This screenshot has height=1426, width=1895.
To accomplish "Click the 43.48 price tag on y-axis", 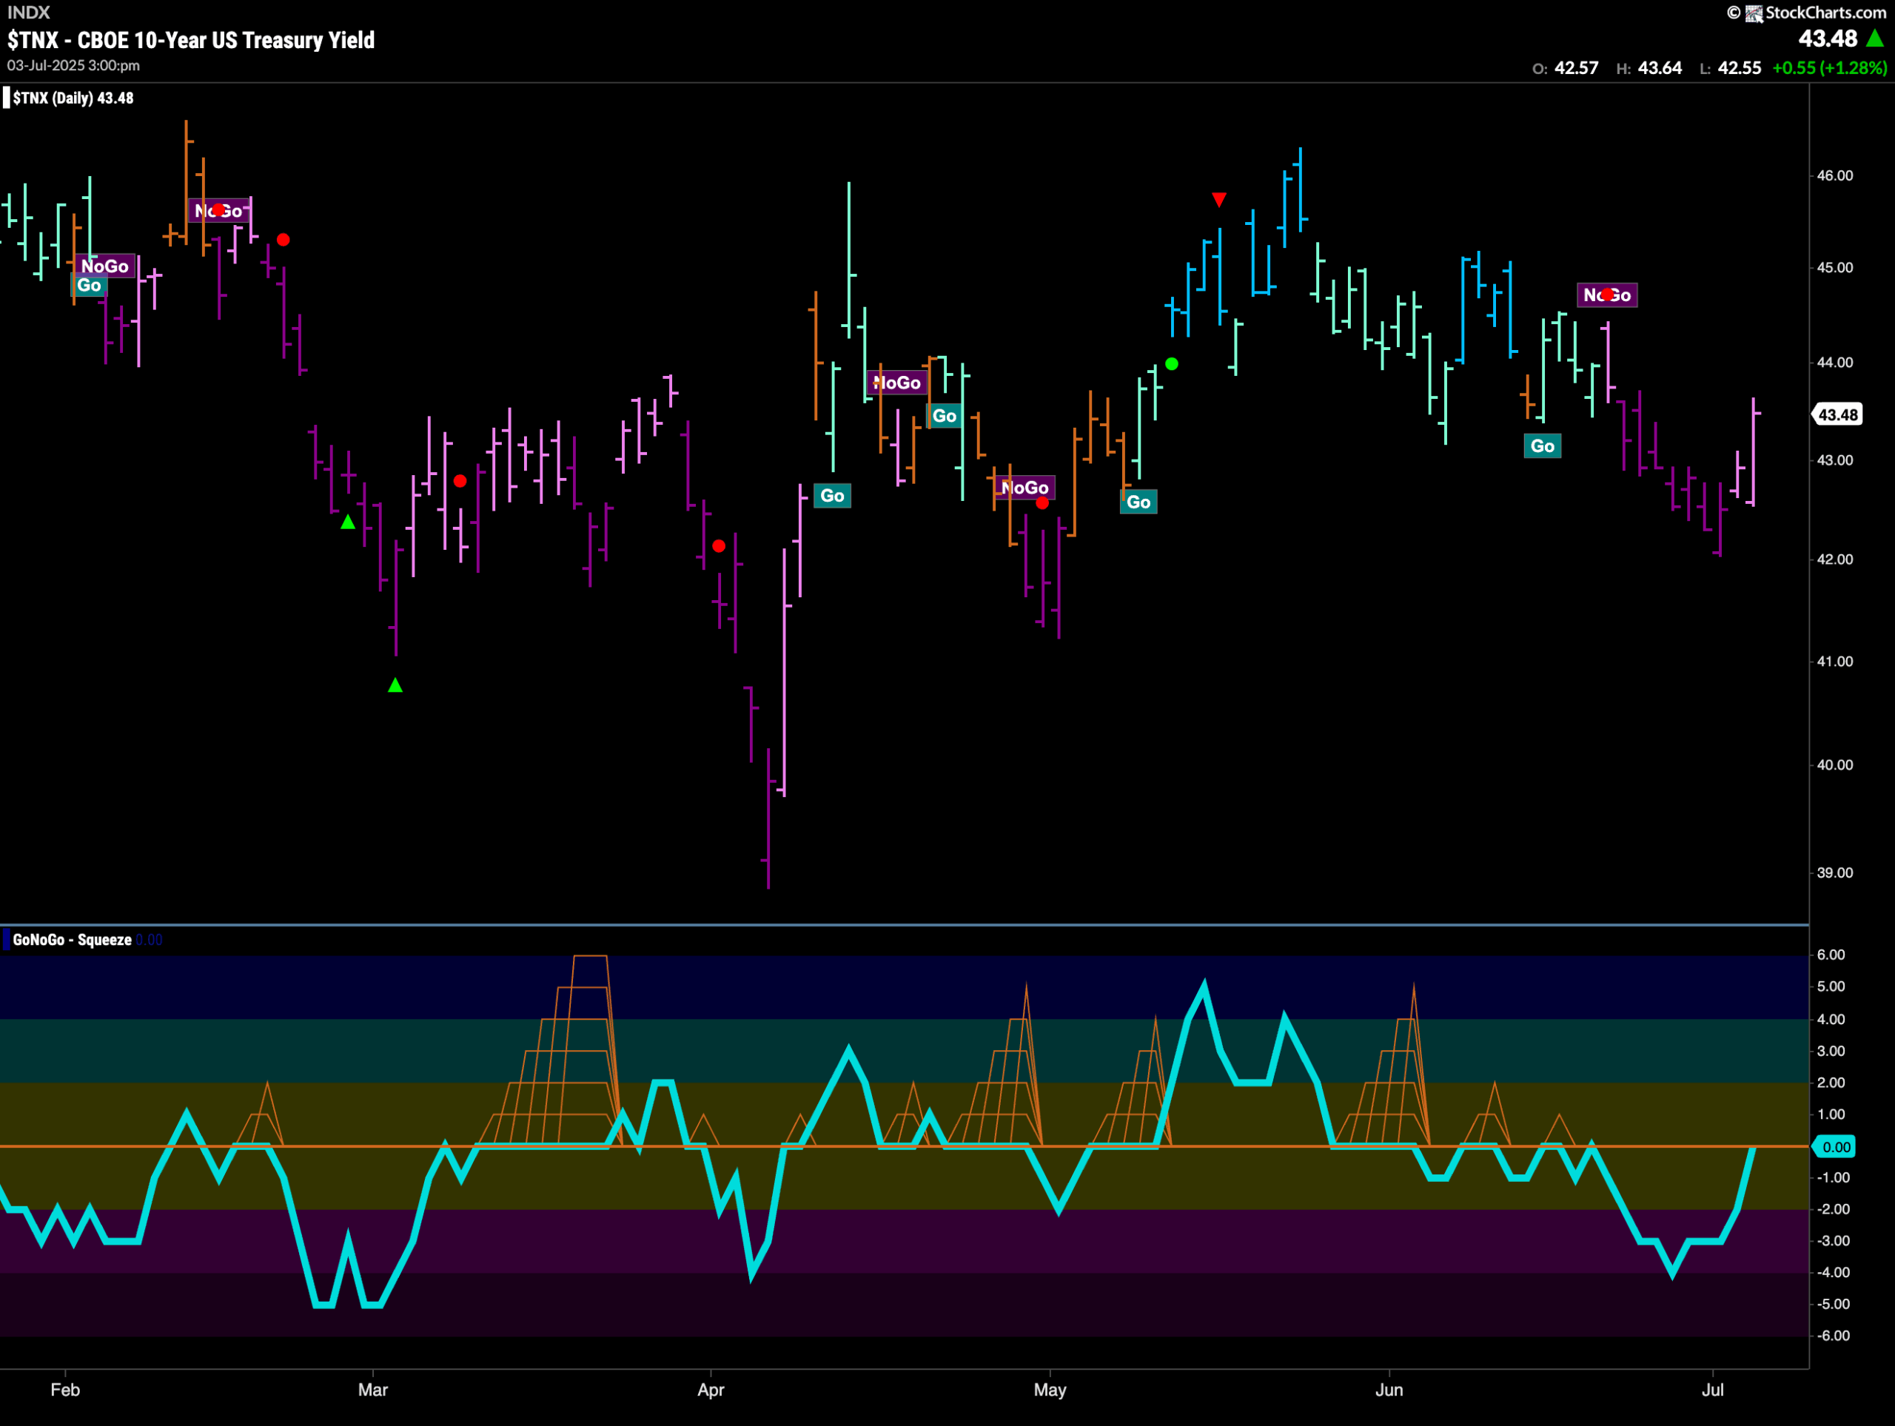I will click(1837, 414).
